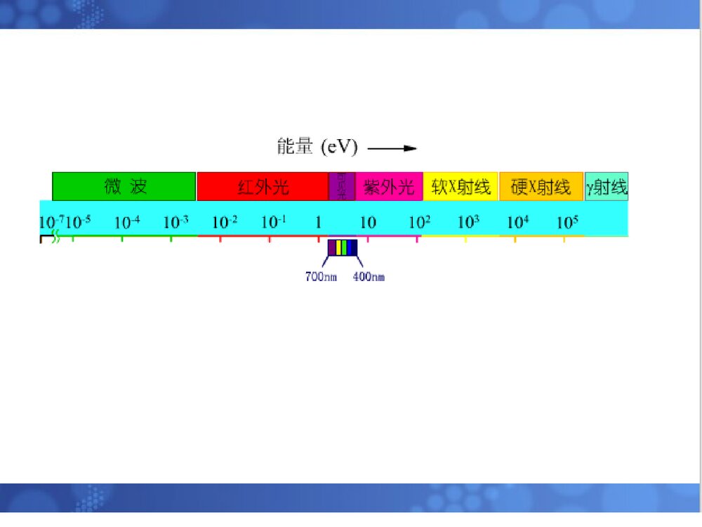Viewport: 702px width, 527px height.
Task: Click the narrow purple 可见光 band
Action: coord(342,186)
